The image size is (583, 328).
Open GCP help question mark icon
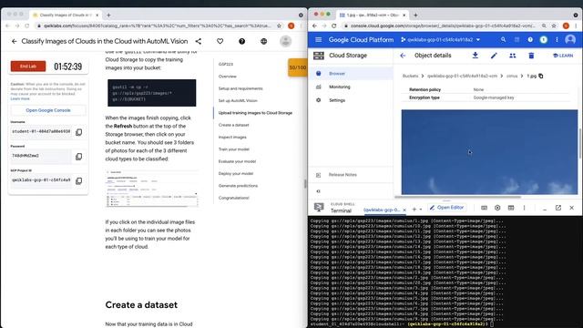click(x=530, y=39)
